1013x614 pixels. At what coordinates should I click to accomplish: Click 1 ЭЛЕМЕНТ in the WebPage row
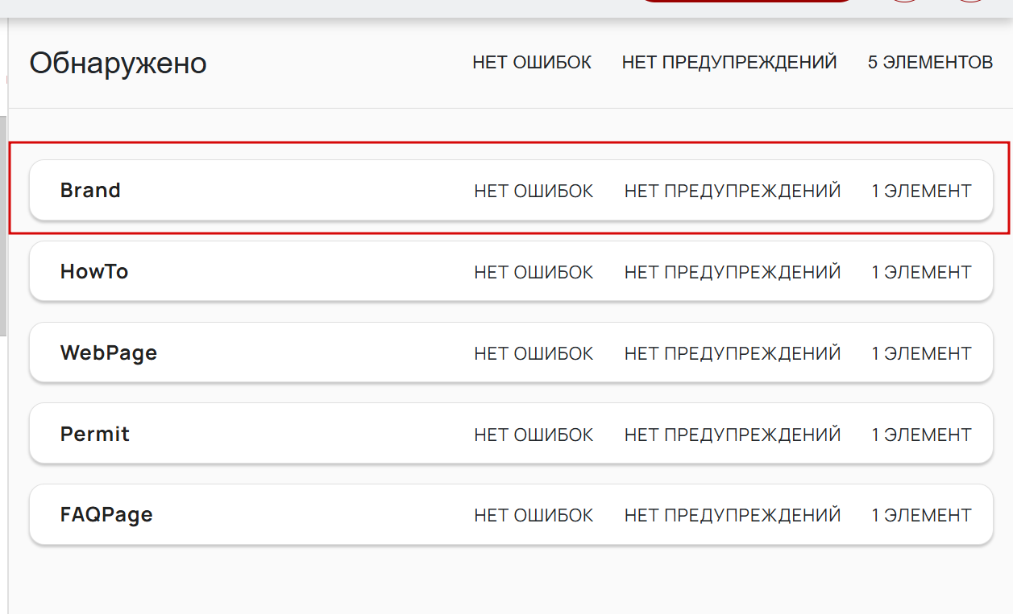[x=921, y=354]
